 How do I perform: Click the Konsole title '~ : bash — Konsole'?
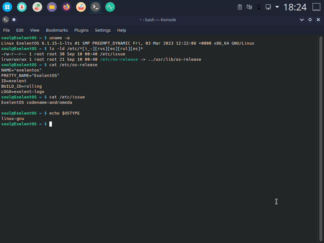(158, 20)
